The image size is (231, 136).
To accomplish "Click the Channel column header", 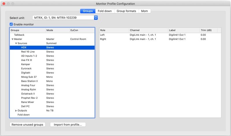I will point(148,30).
